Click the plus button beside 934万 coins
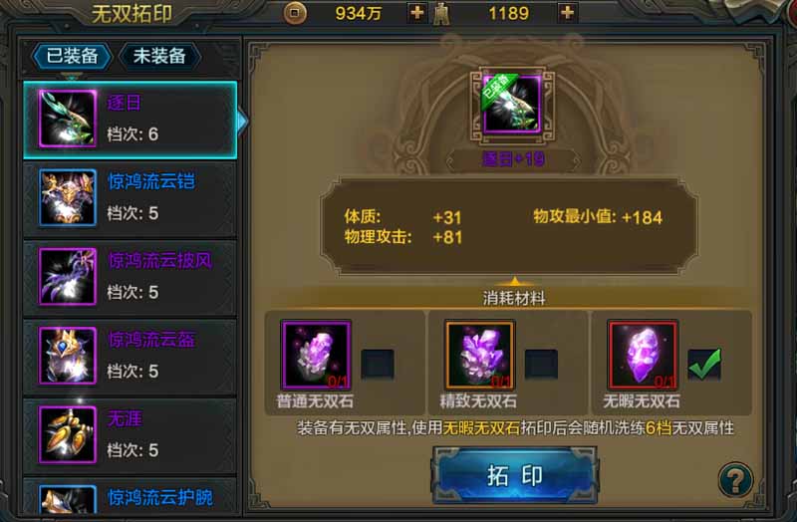797x522 pixels. pos(416,13)
